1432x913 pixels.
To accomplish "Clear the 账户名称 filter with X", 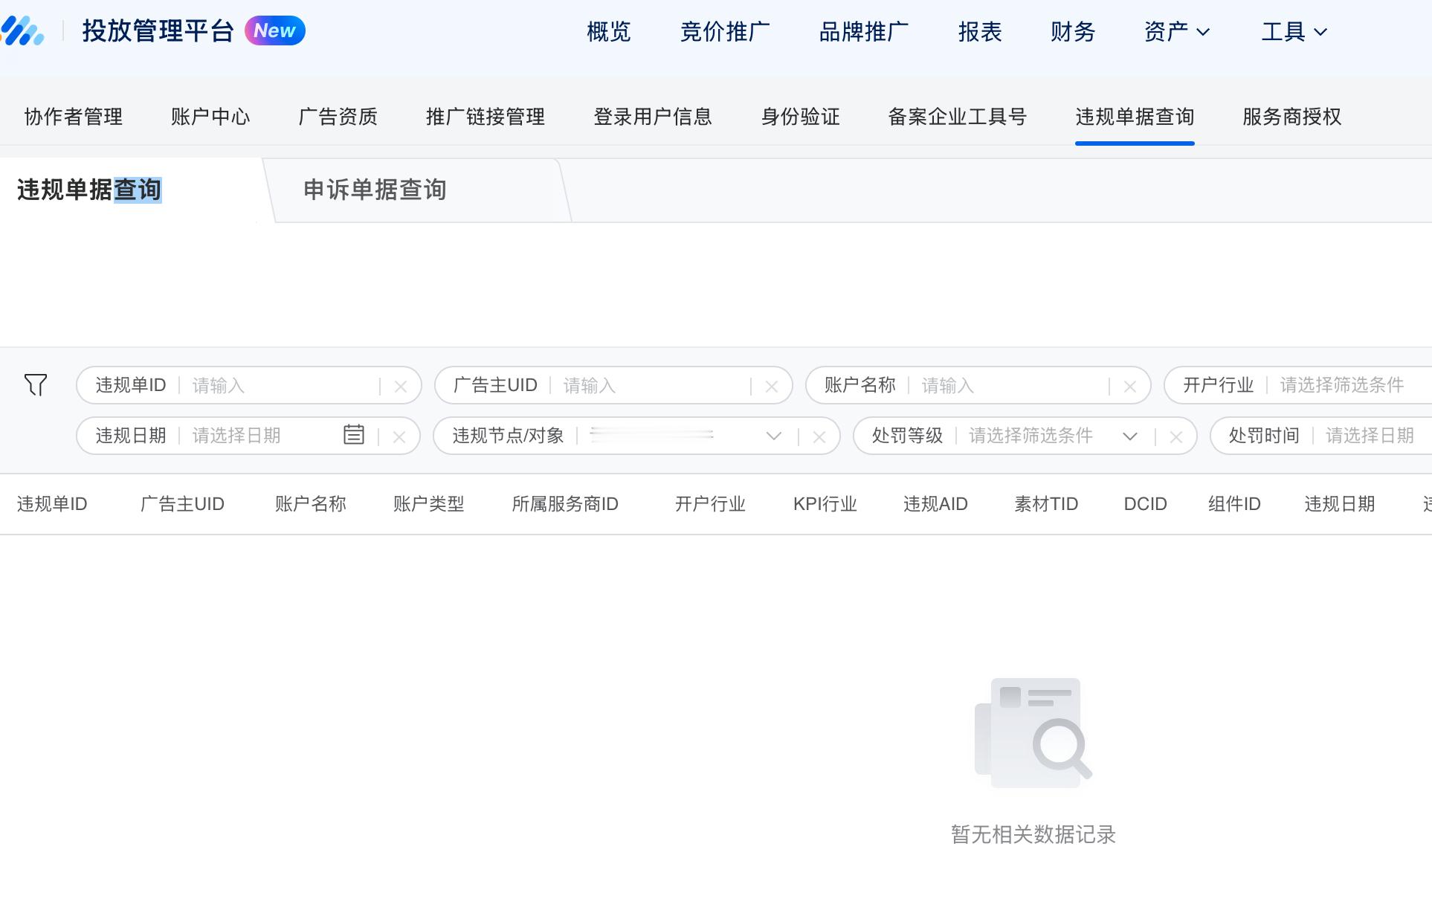I will [1130, 387].
